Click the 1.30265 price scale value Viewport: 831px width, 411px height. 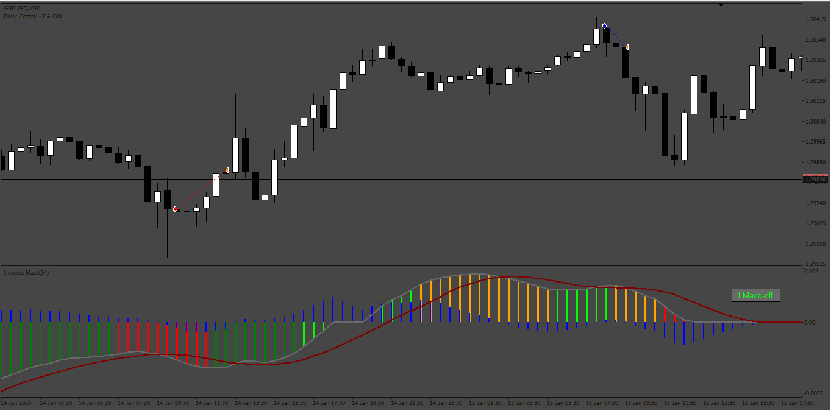tap(815, 60)
